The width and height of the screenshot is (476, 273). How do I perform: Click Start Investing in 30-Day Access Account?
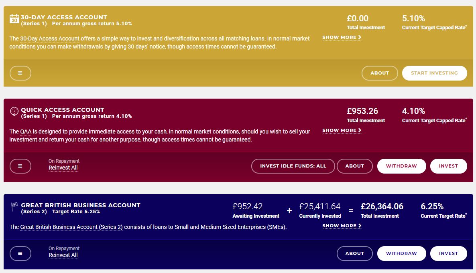click(x=434, y=73)
